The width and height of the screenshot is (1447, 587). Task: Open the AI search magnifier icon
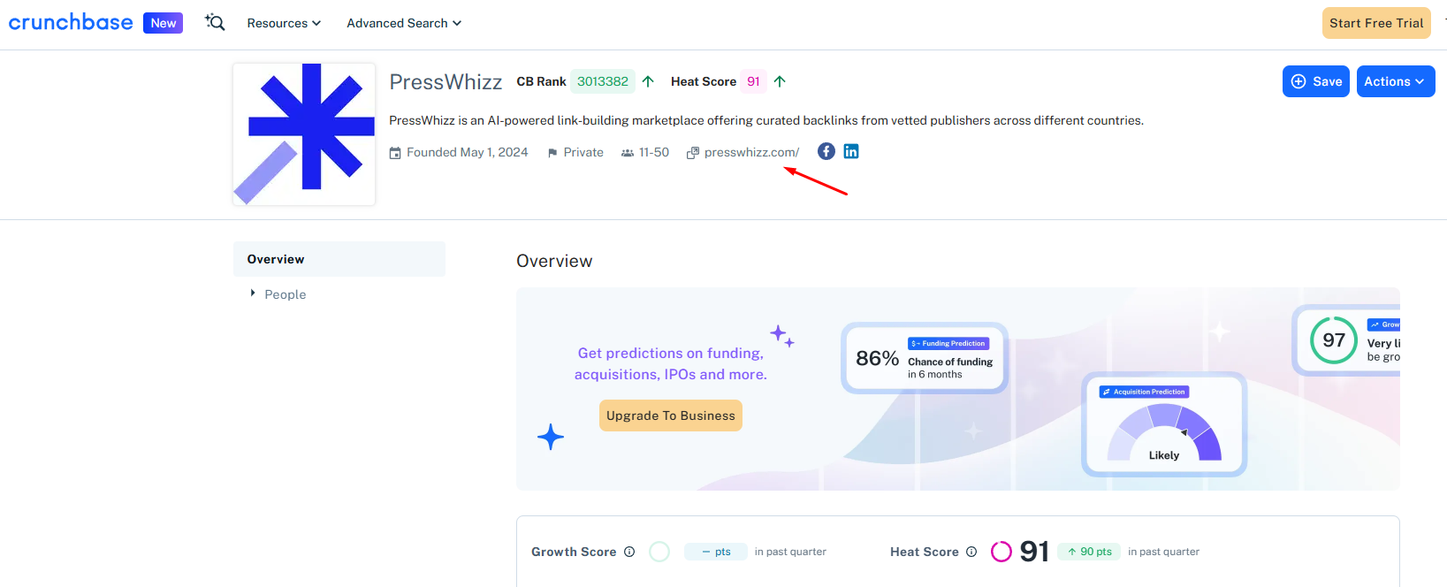(215, 22)
